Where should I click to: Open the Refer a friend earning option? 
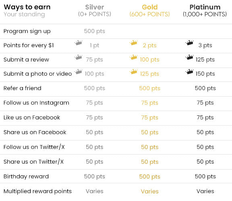pos(22,88)
